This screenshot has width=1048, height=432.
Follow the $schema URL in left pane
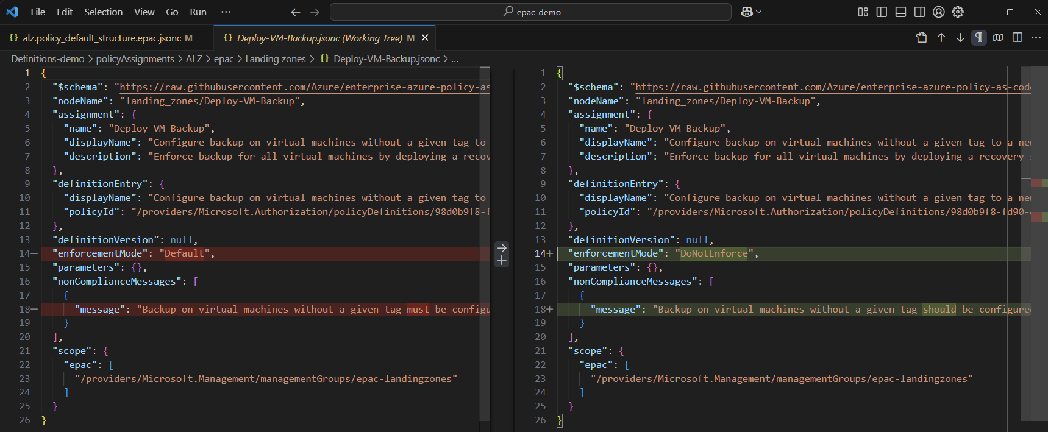(305, 87)
